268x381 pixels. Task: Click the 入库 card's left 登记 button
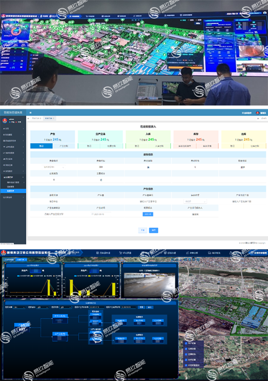click(136, 146)
